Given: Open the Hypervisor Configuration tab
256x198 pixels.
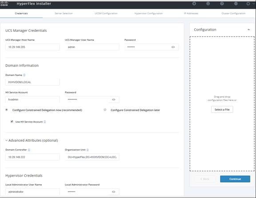Looking at the screenshot, I should (148, 13).
